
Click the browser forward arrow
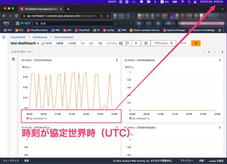click(x=10, y=16)
